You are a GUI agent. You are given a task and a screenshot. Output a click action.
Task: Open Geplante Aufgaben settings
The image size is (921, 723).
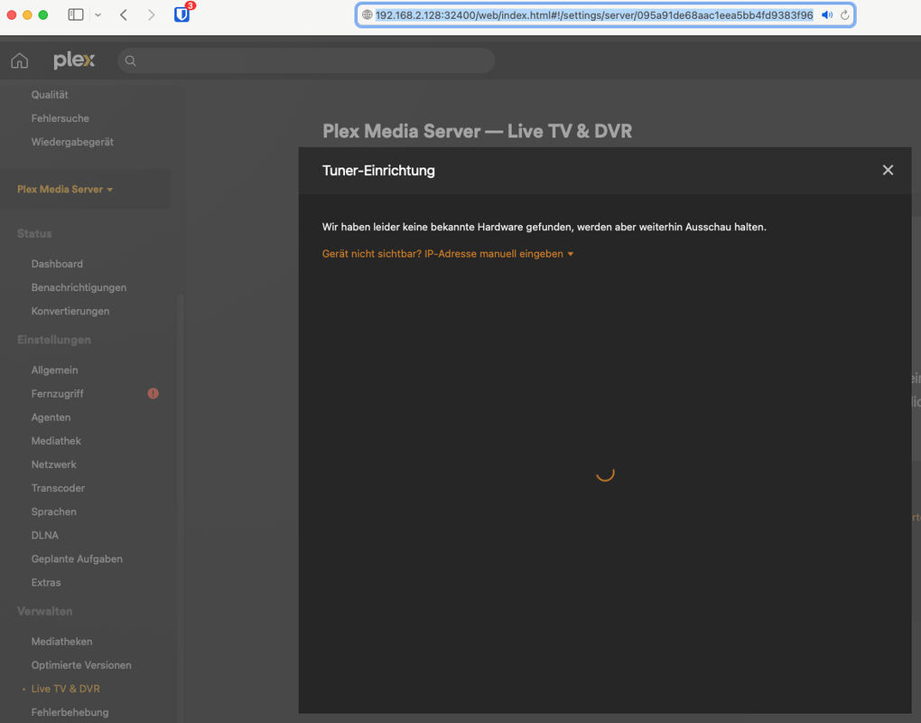pos(77,559)
